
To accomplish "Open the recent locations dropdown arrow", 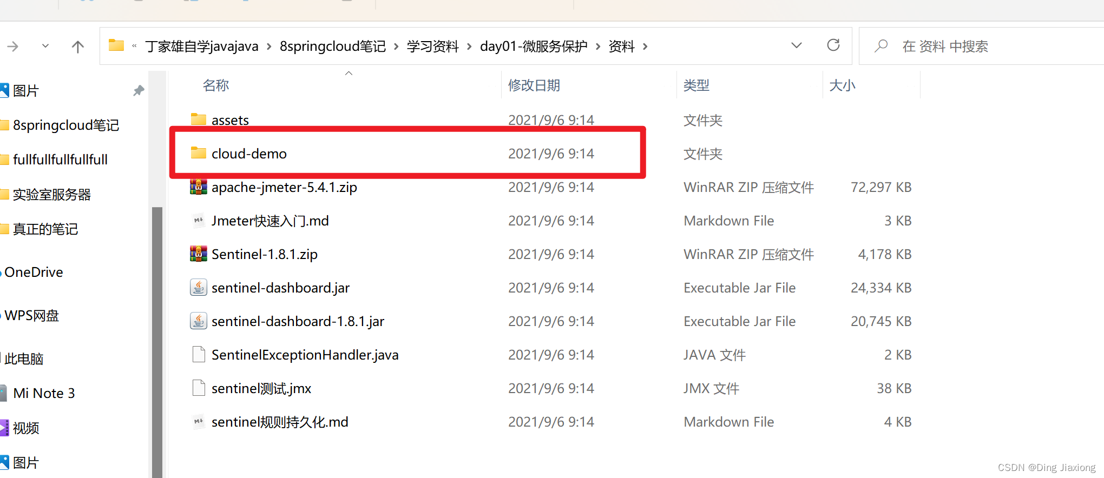I will click(45, 46).
